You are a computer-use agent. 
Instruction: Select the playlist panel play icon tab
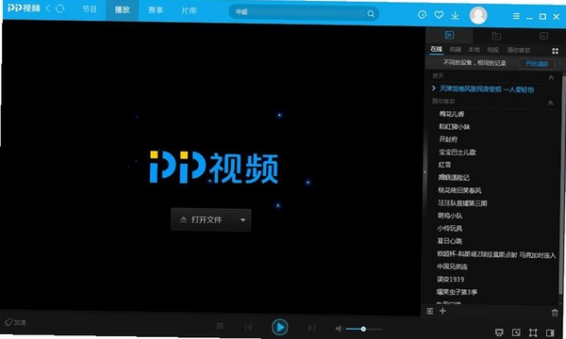click(449, 35)
